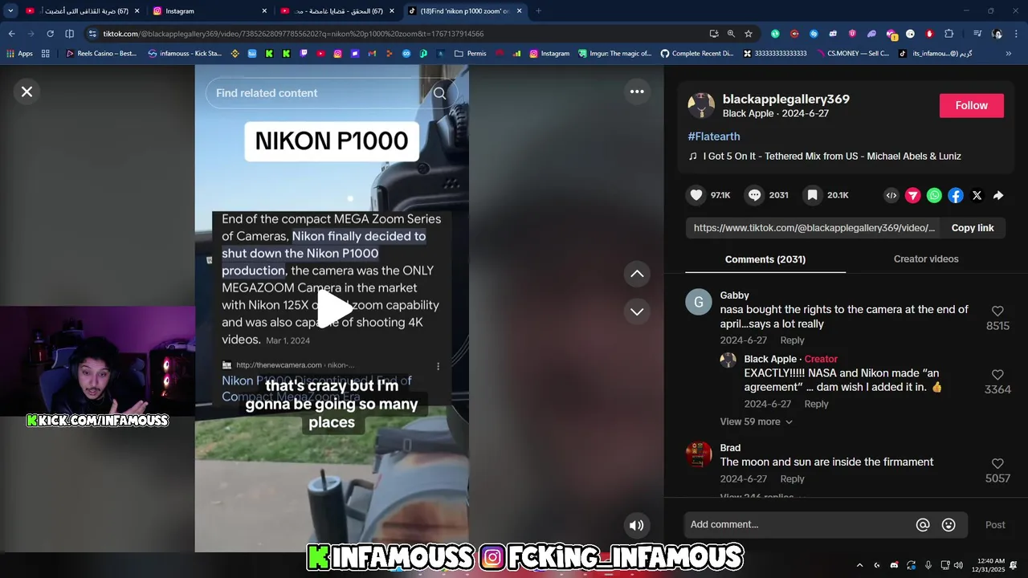The width and height of the screenshot is (1028, 578).
Task: Insert a mention with @ icon
Action: click(923, 525)
